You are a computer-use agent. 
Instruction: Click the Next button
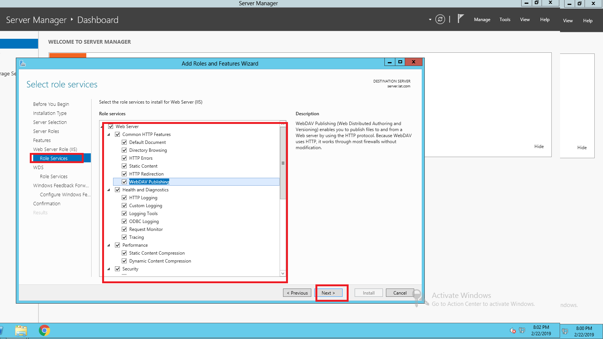pos(328,293)
